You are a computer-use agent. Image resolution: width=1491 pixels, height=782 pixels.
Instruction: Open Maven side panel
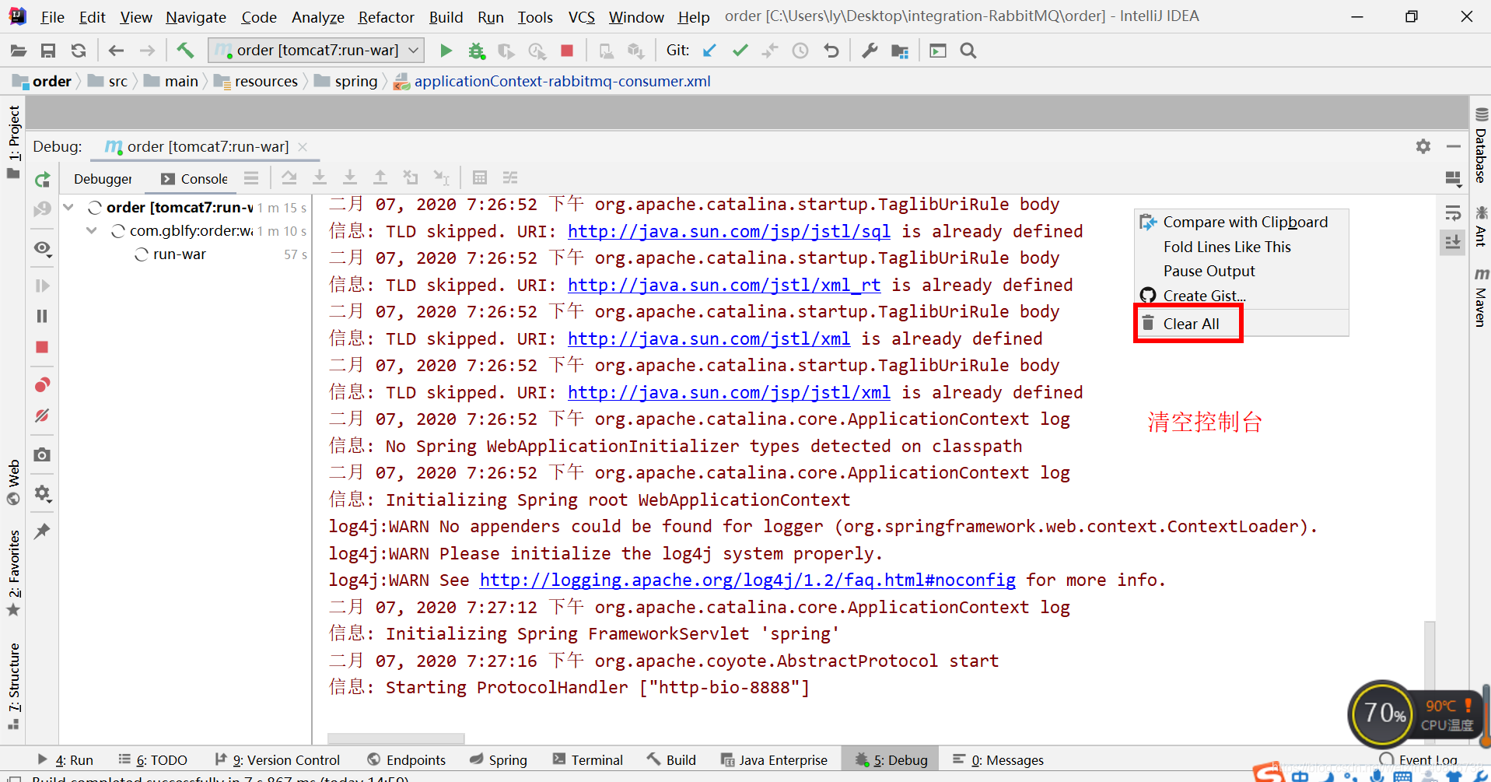point(1481,298)
